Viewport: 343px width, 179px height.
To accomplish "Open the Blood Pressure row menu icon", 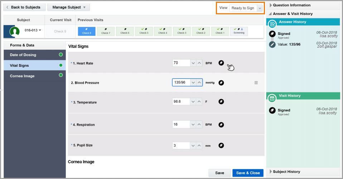I will pos(256,83).
